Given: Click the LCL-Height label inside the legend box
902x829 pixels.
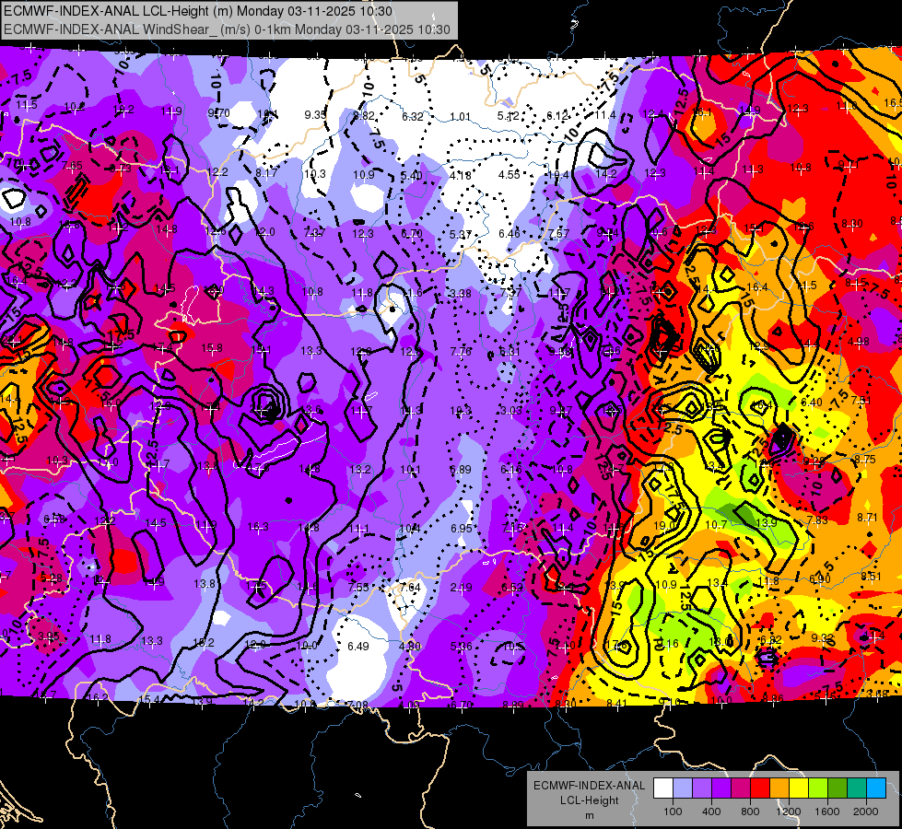Looking at the screenshot, I should click(x=590, y=800).
